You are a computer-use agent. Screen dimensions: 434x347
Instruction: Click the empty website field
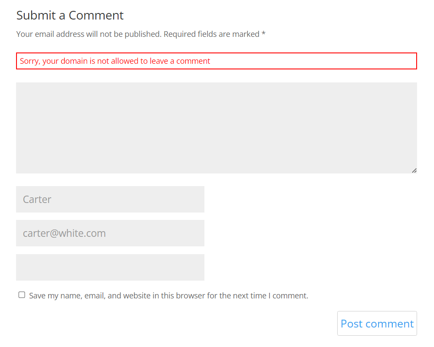click(110, 267)
